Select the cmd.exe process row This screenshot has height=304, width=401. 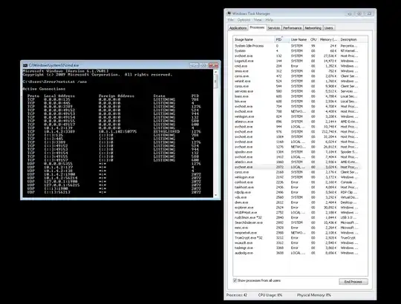[x=296, y=66]
